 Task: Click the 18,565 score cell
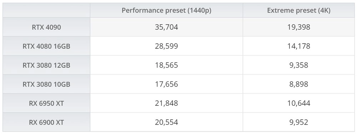166,65
